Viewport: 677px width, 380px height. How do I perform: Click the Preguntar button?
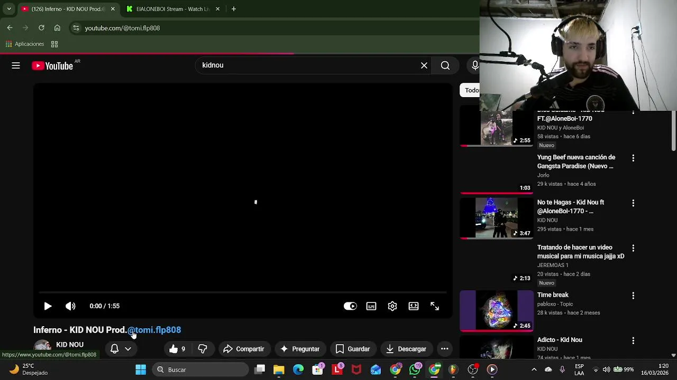coord(300,349)
